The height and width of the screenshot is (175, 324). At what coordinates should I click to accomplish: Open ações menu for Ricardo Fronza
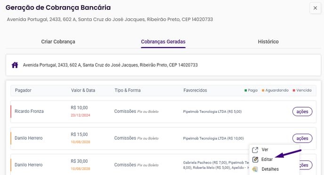point(302,111)
